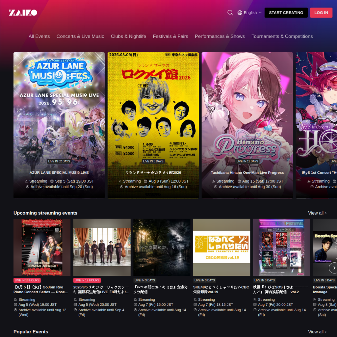Click archive clock icon beside Aug 30 (Sun)

216,187
